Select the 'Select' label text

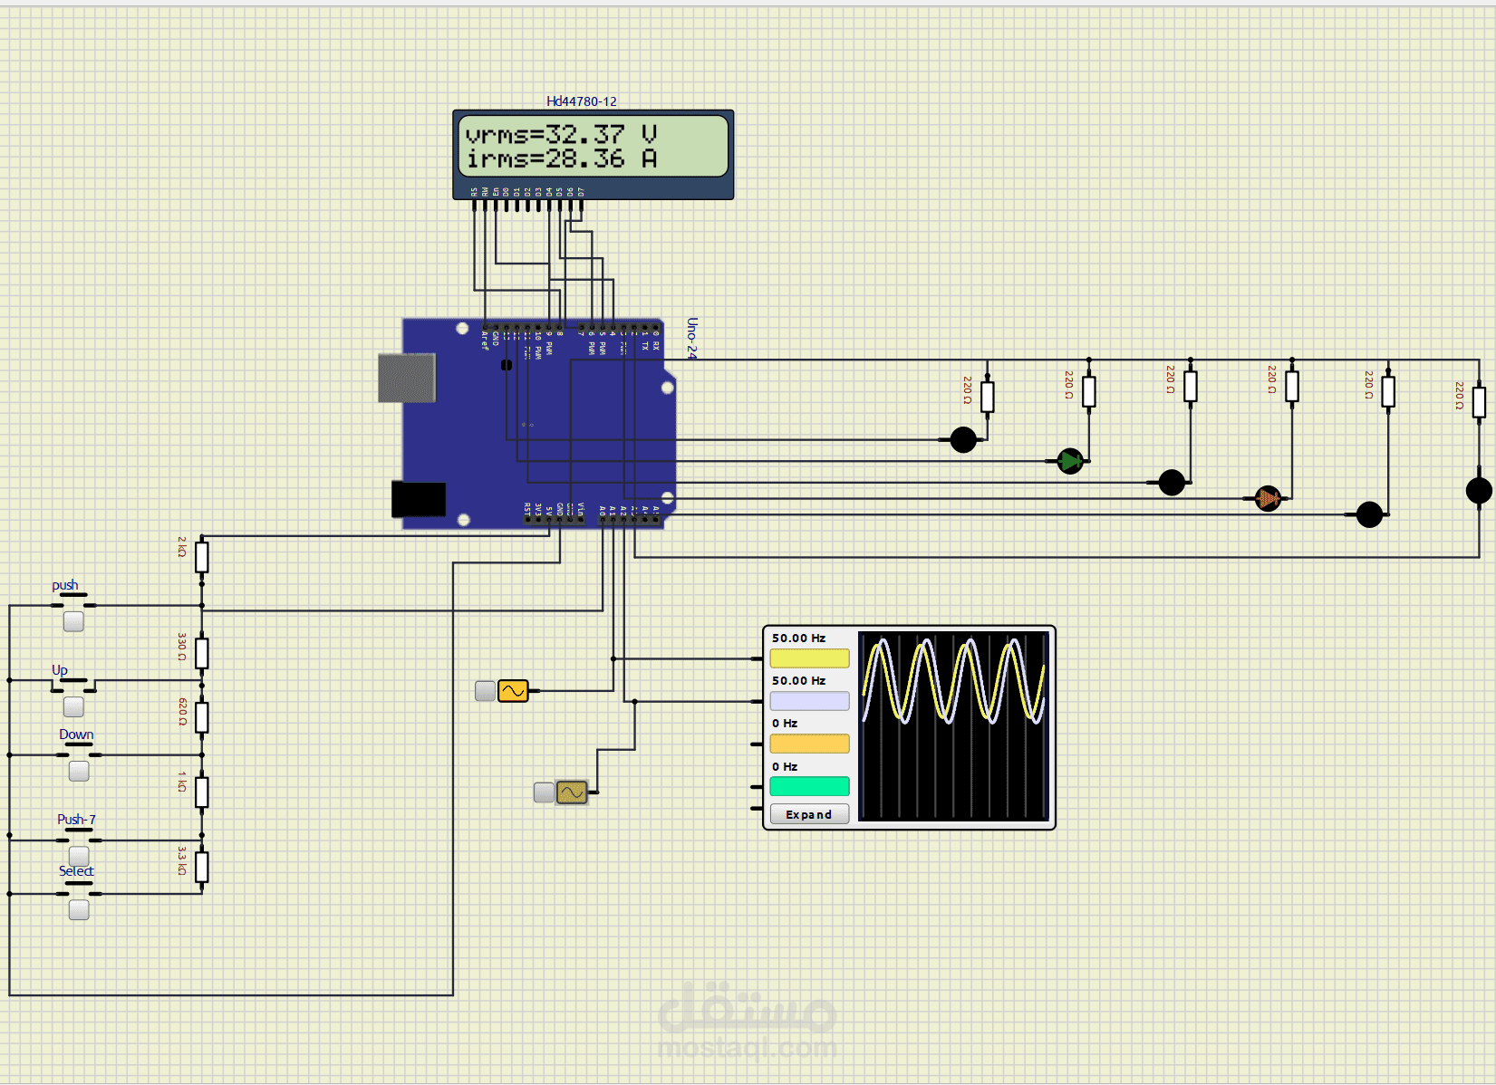pos(76,870)
